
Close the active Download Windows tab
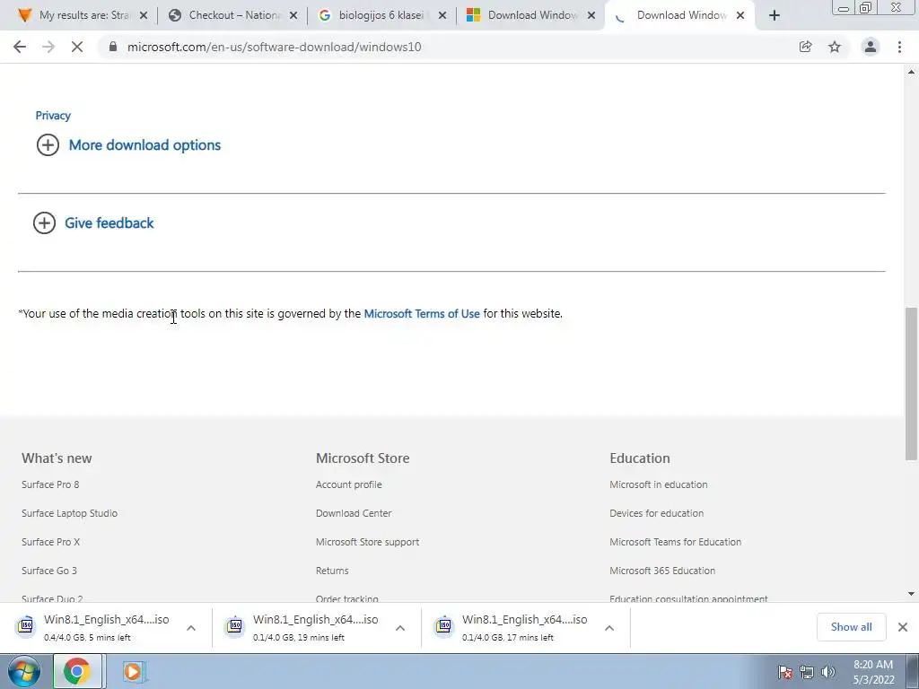[x=740, y=16]
